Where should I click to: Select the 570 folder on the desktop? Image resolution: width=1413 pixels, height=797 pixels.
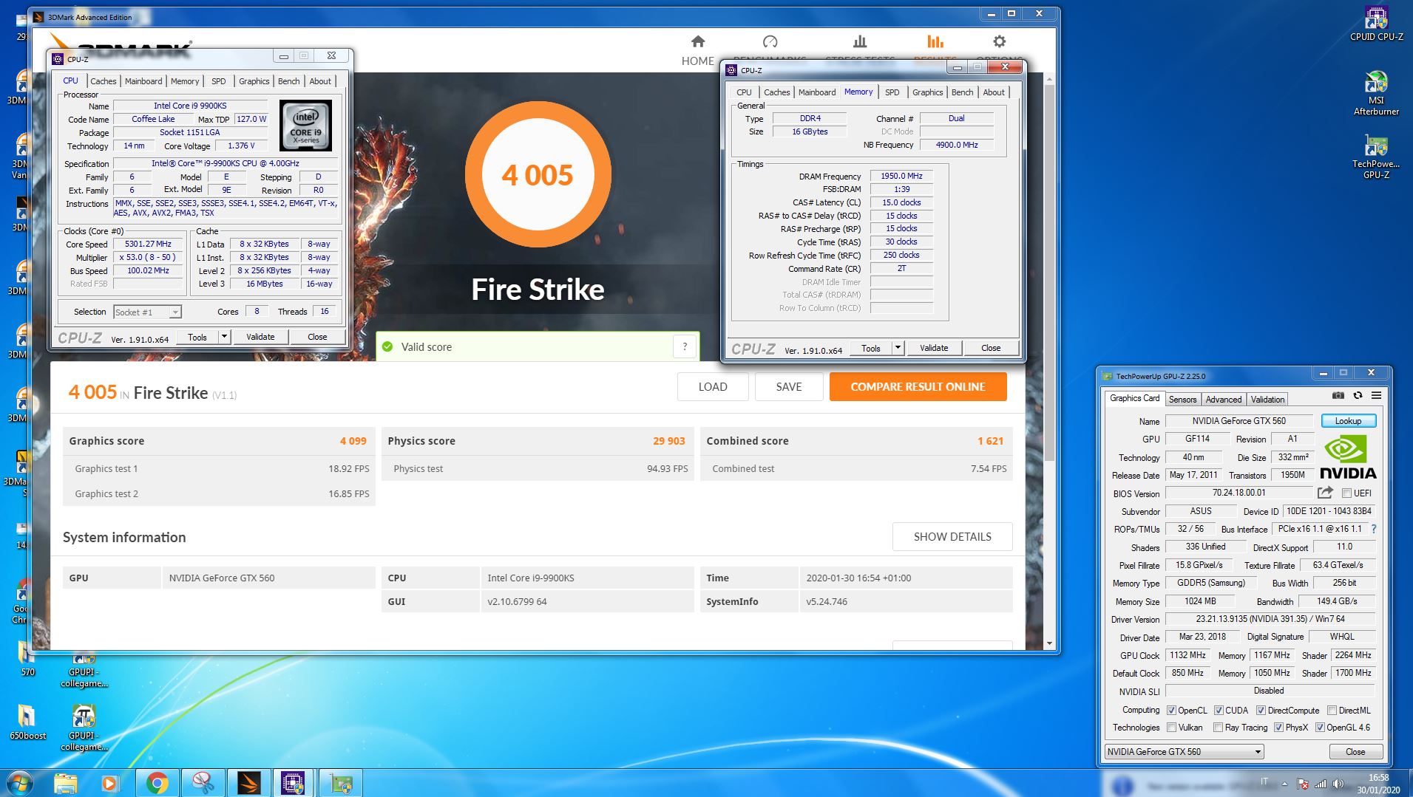(27, 659)
